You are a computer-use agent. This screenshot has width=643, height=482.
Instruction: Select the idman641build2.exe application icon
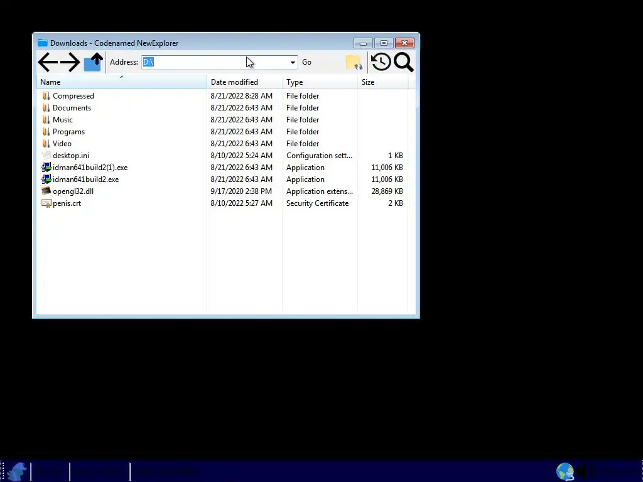coord(46,179)
